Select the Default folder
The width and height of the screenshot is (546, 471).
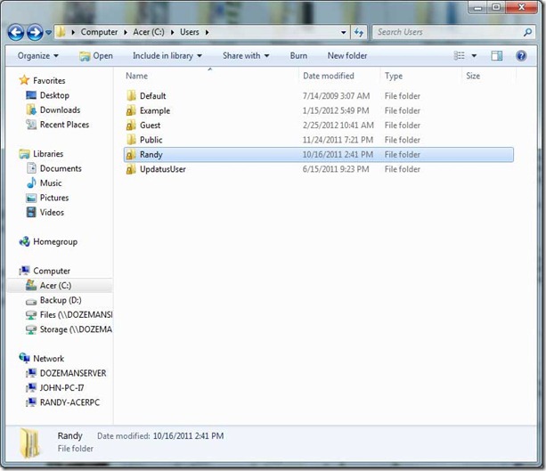click(x=152, y=96)
